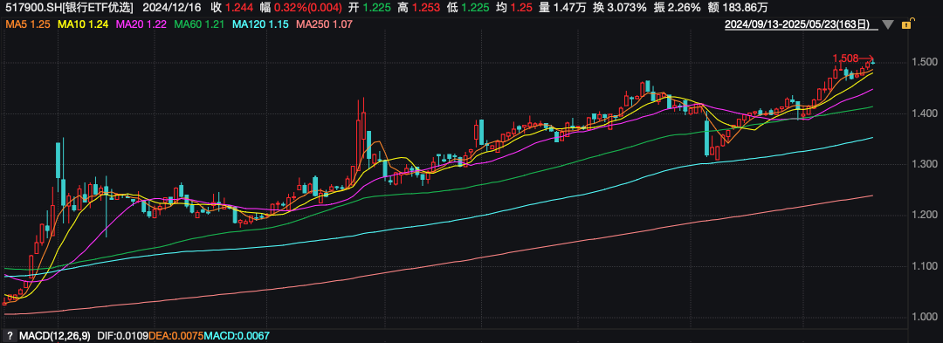
Task: Click the MA20 1.22 indicator label
Action: 141,24
